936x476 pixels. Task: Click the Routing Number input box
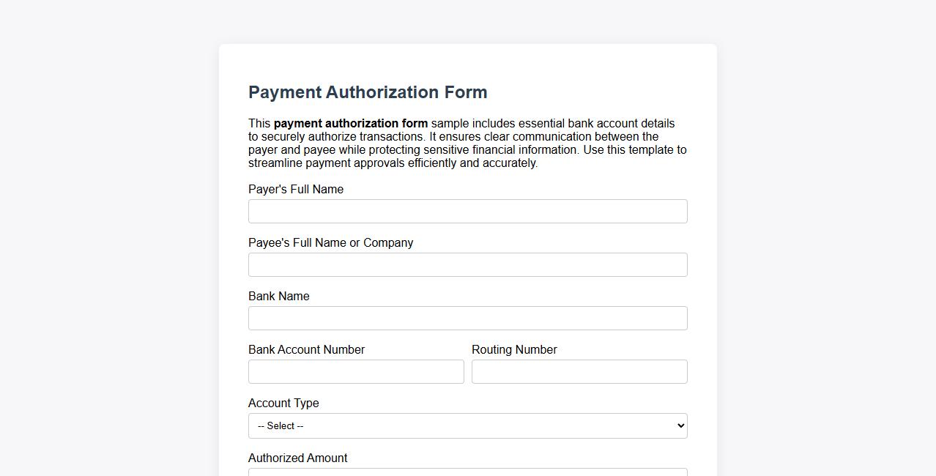coord(579,371)
